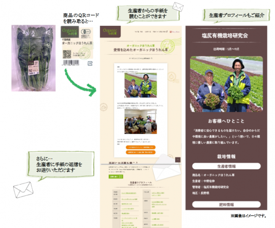Click the QR code on the product label
Image resolution: width=275 pixels, height=228 pixels.
66,54
